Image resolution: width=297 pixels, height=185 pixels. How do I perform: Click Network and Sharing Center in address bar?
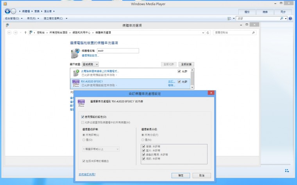81,32
